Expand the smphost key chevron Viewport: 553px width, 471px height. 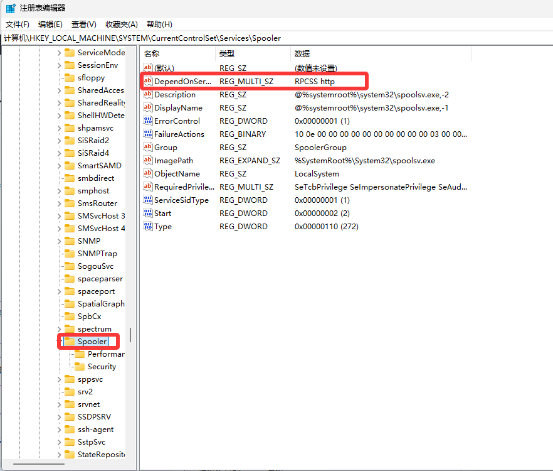[x=59, y=191]
